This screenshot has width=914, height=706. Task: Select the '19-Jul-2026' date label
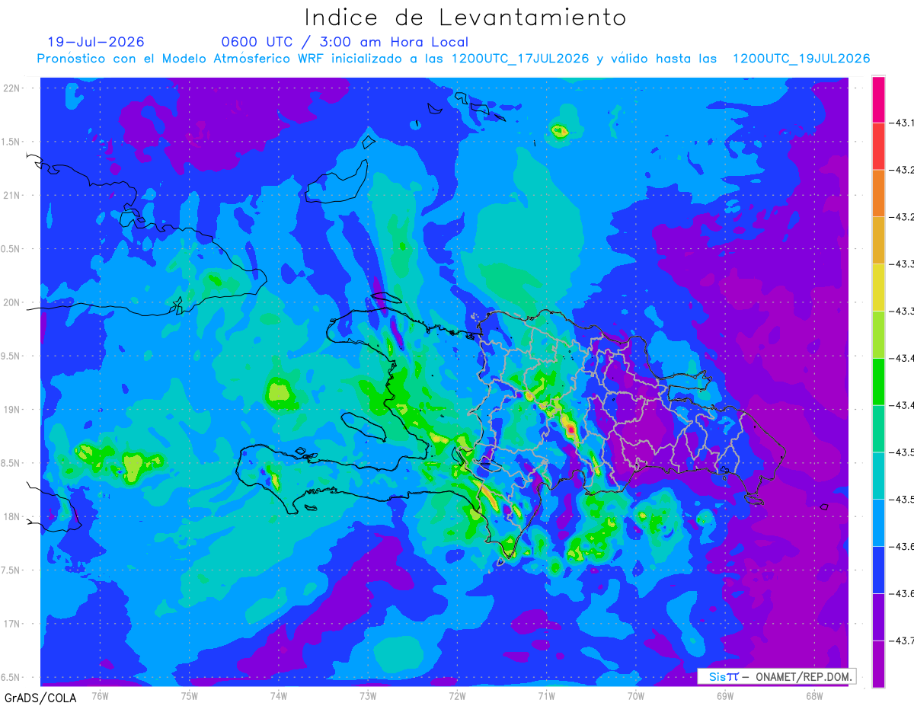[96, 42]
